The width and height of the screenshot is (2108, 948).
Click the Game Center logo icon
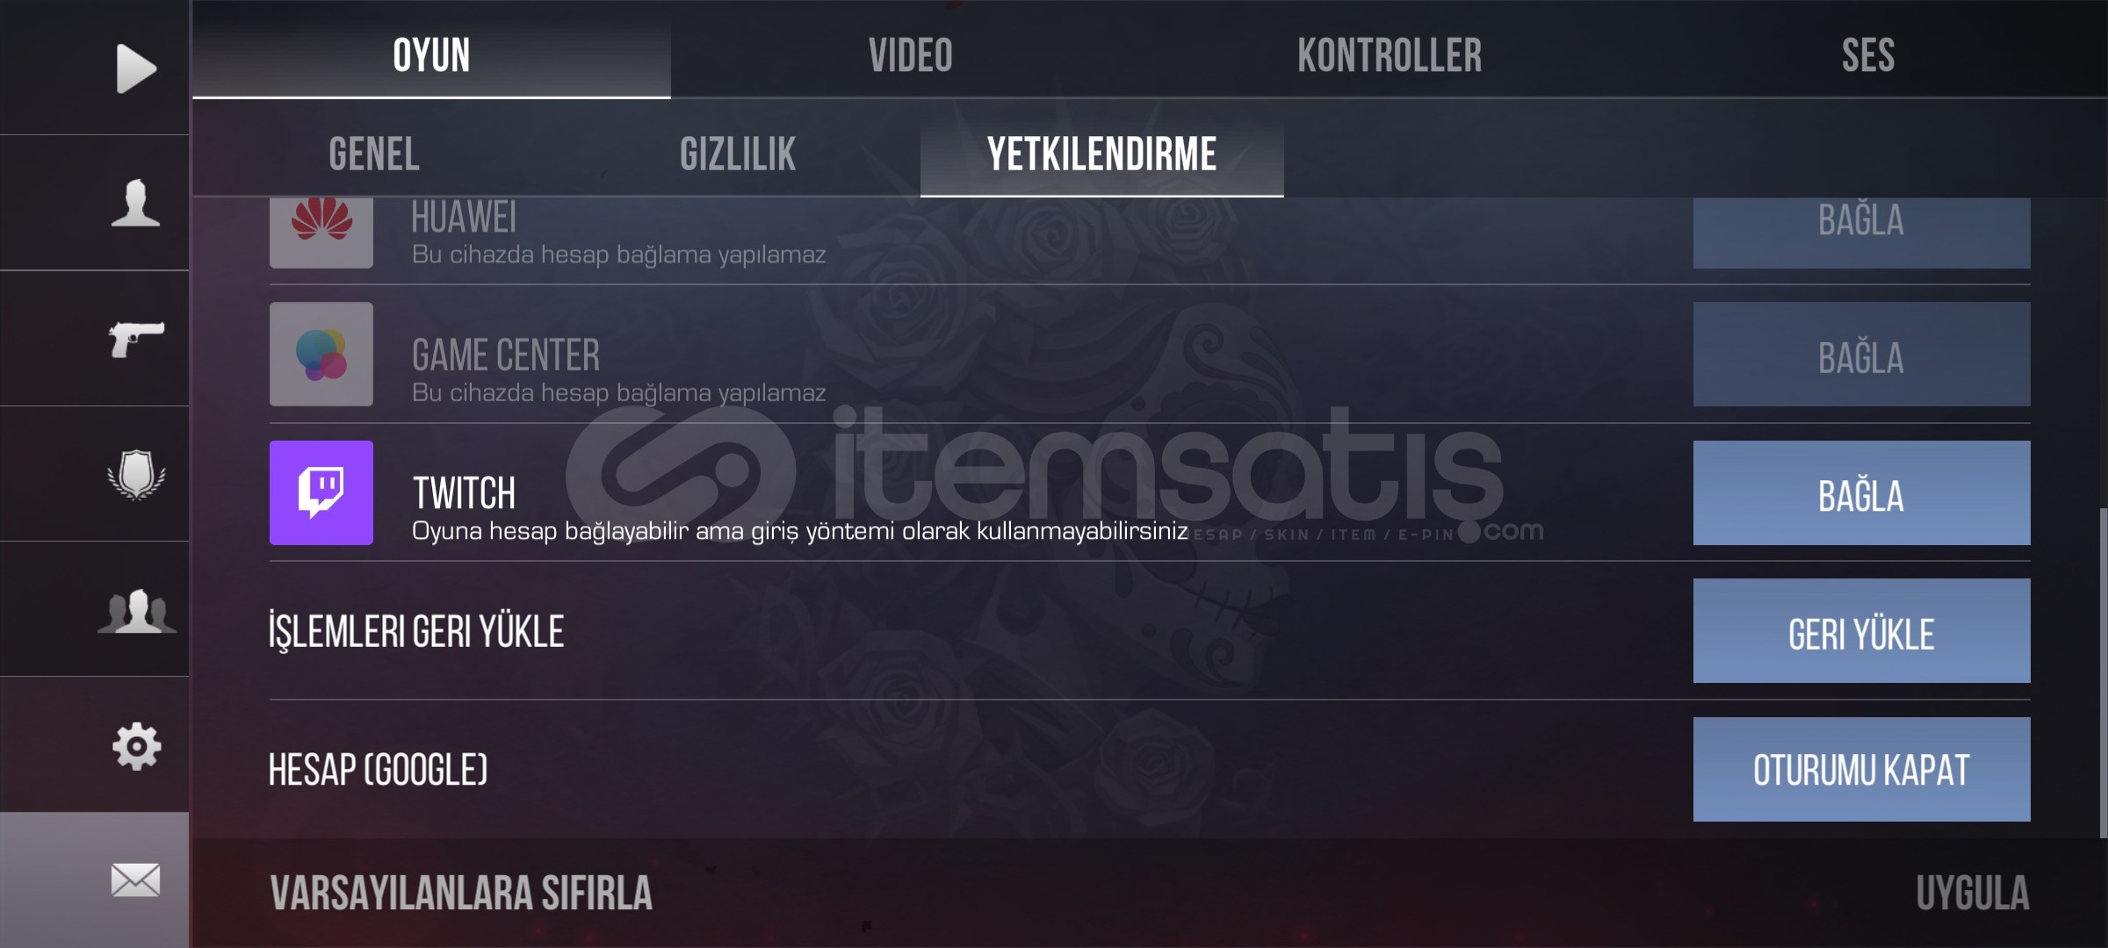[321, 354]
